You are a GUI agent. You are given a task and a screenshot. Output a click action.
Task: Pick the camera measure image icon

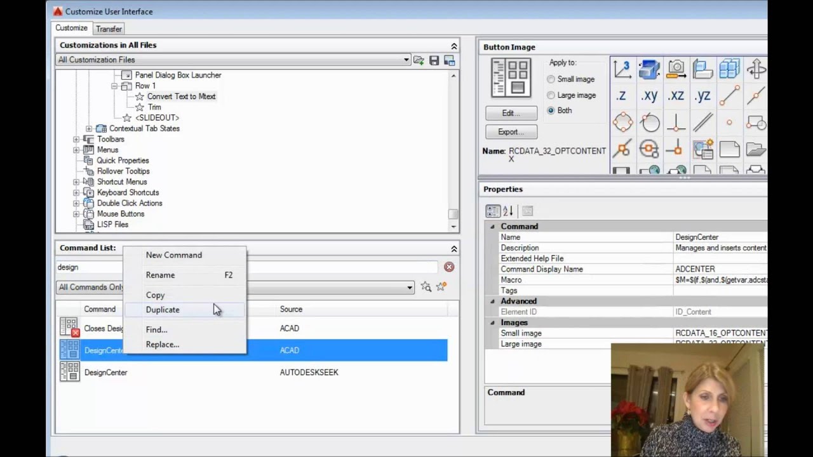click(x=676, y=69)
